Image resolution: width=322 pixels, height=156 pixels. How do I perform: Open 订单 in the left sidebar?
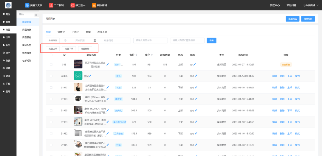(6, 37)
